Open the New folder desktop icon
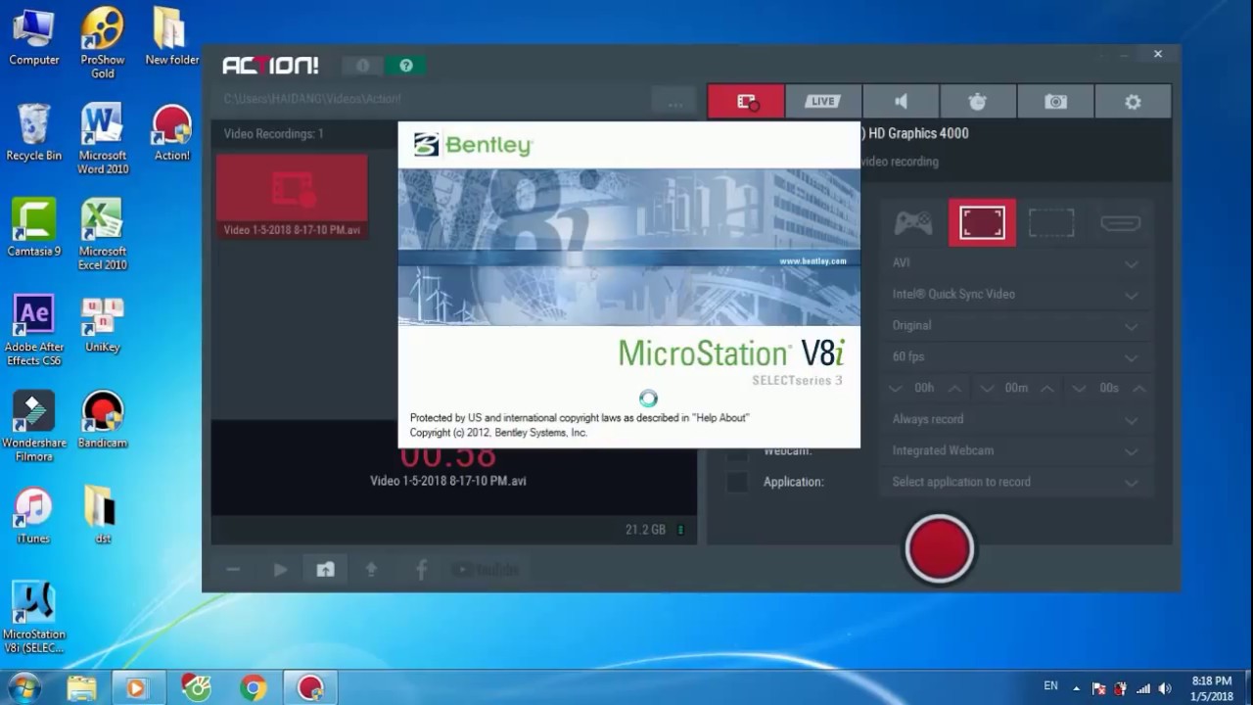This screenshot has height=705, width=1253. [x=171, y=37]
